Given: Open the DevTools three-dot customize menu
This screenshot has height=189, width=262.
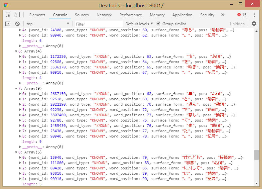Looking at the screenshot, I should 254,15.
